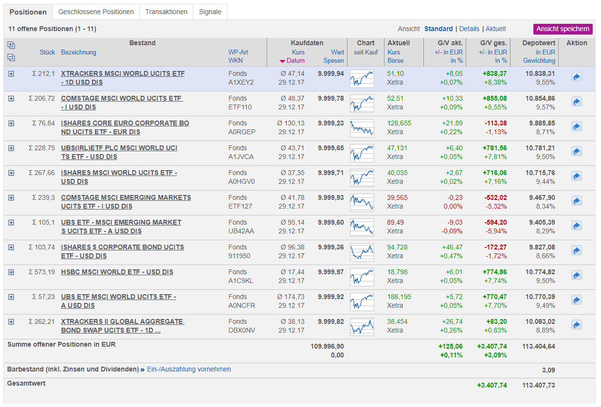Click action arrow icon for XTRACKERS MSCI WORLD row
This screenshot has height=407, width=601.
[x=577, y=77]
